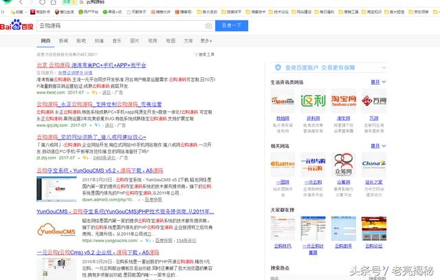Viewport: 440px width, 280px height.
Task: Open 2465条评价 link on zbj result
Action: [104, 158]
